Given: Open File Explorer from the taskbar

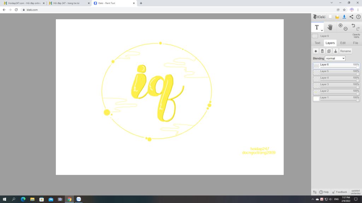Looking at the screenshot, I should click(x=32, y=199).
